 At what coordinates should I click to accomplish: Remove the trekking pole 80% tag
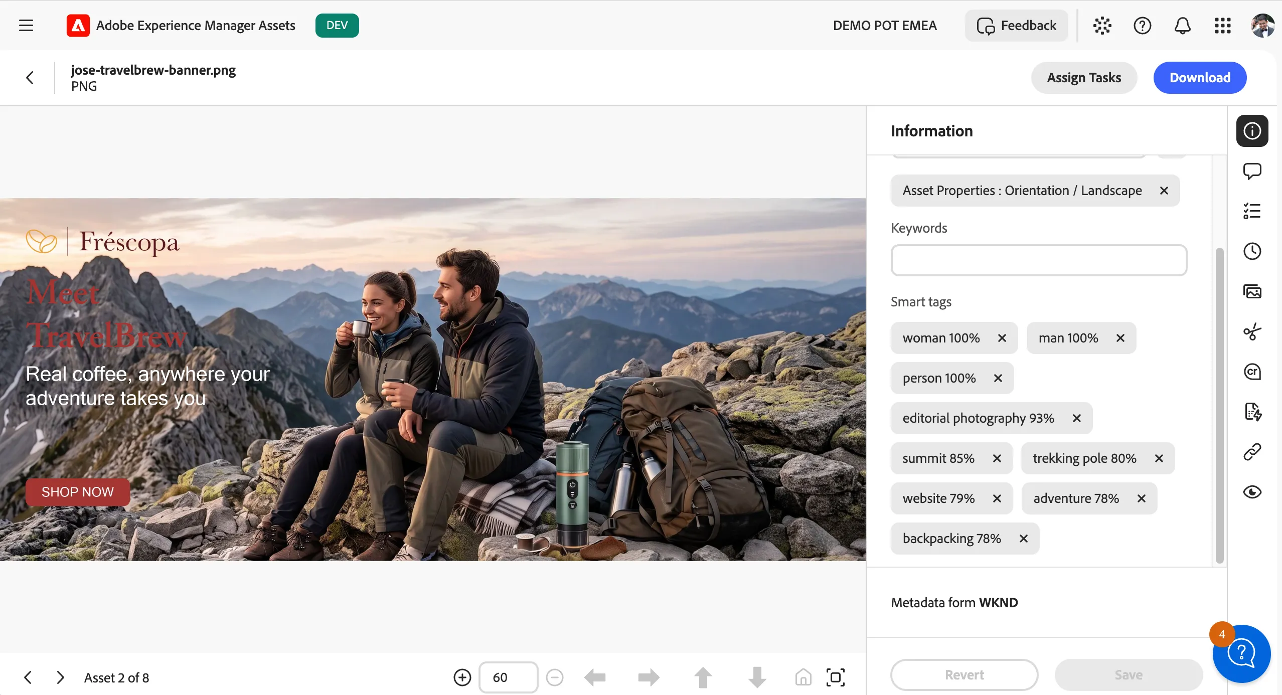pyautogui.click(x=1159, y=458)
